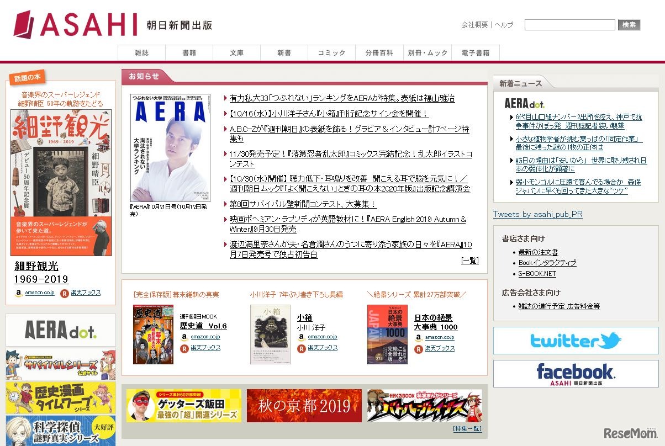The image size is (665, 446).
Task: Open amazon.co.jp text link under 歴史道
Action: coord(205,337)
